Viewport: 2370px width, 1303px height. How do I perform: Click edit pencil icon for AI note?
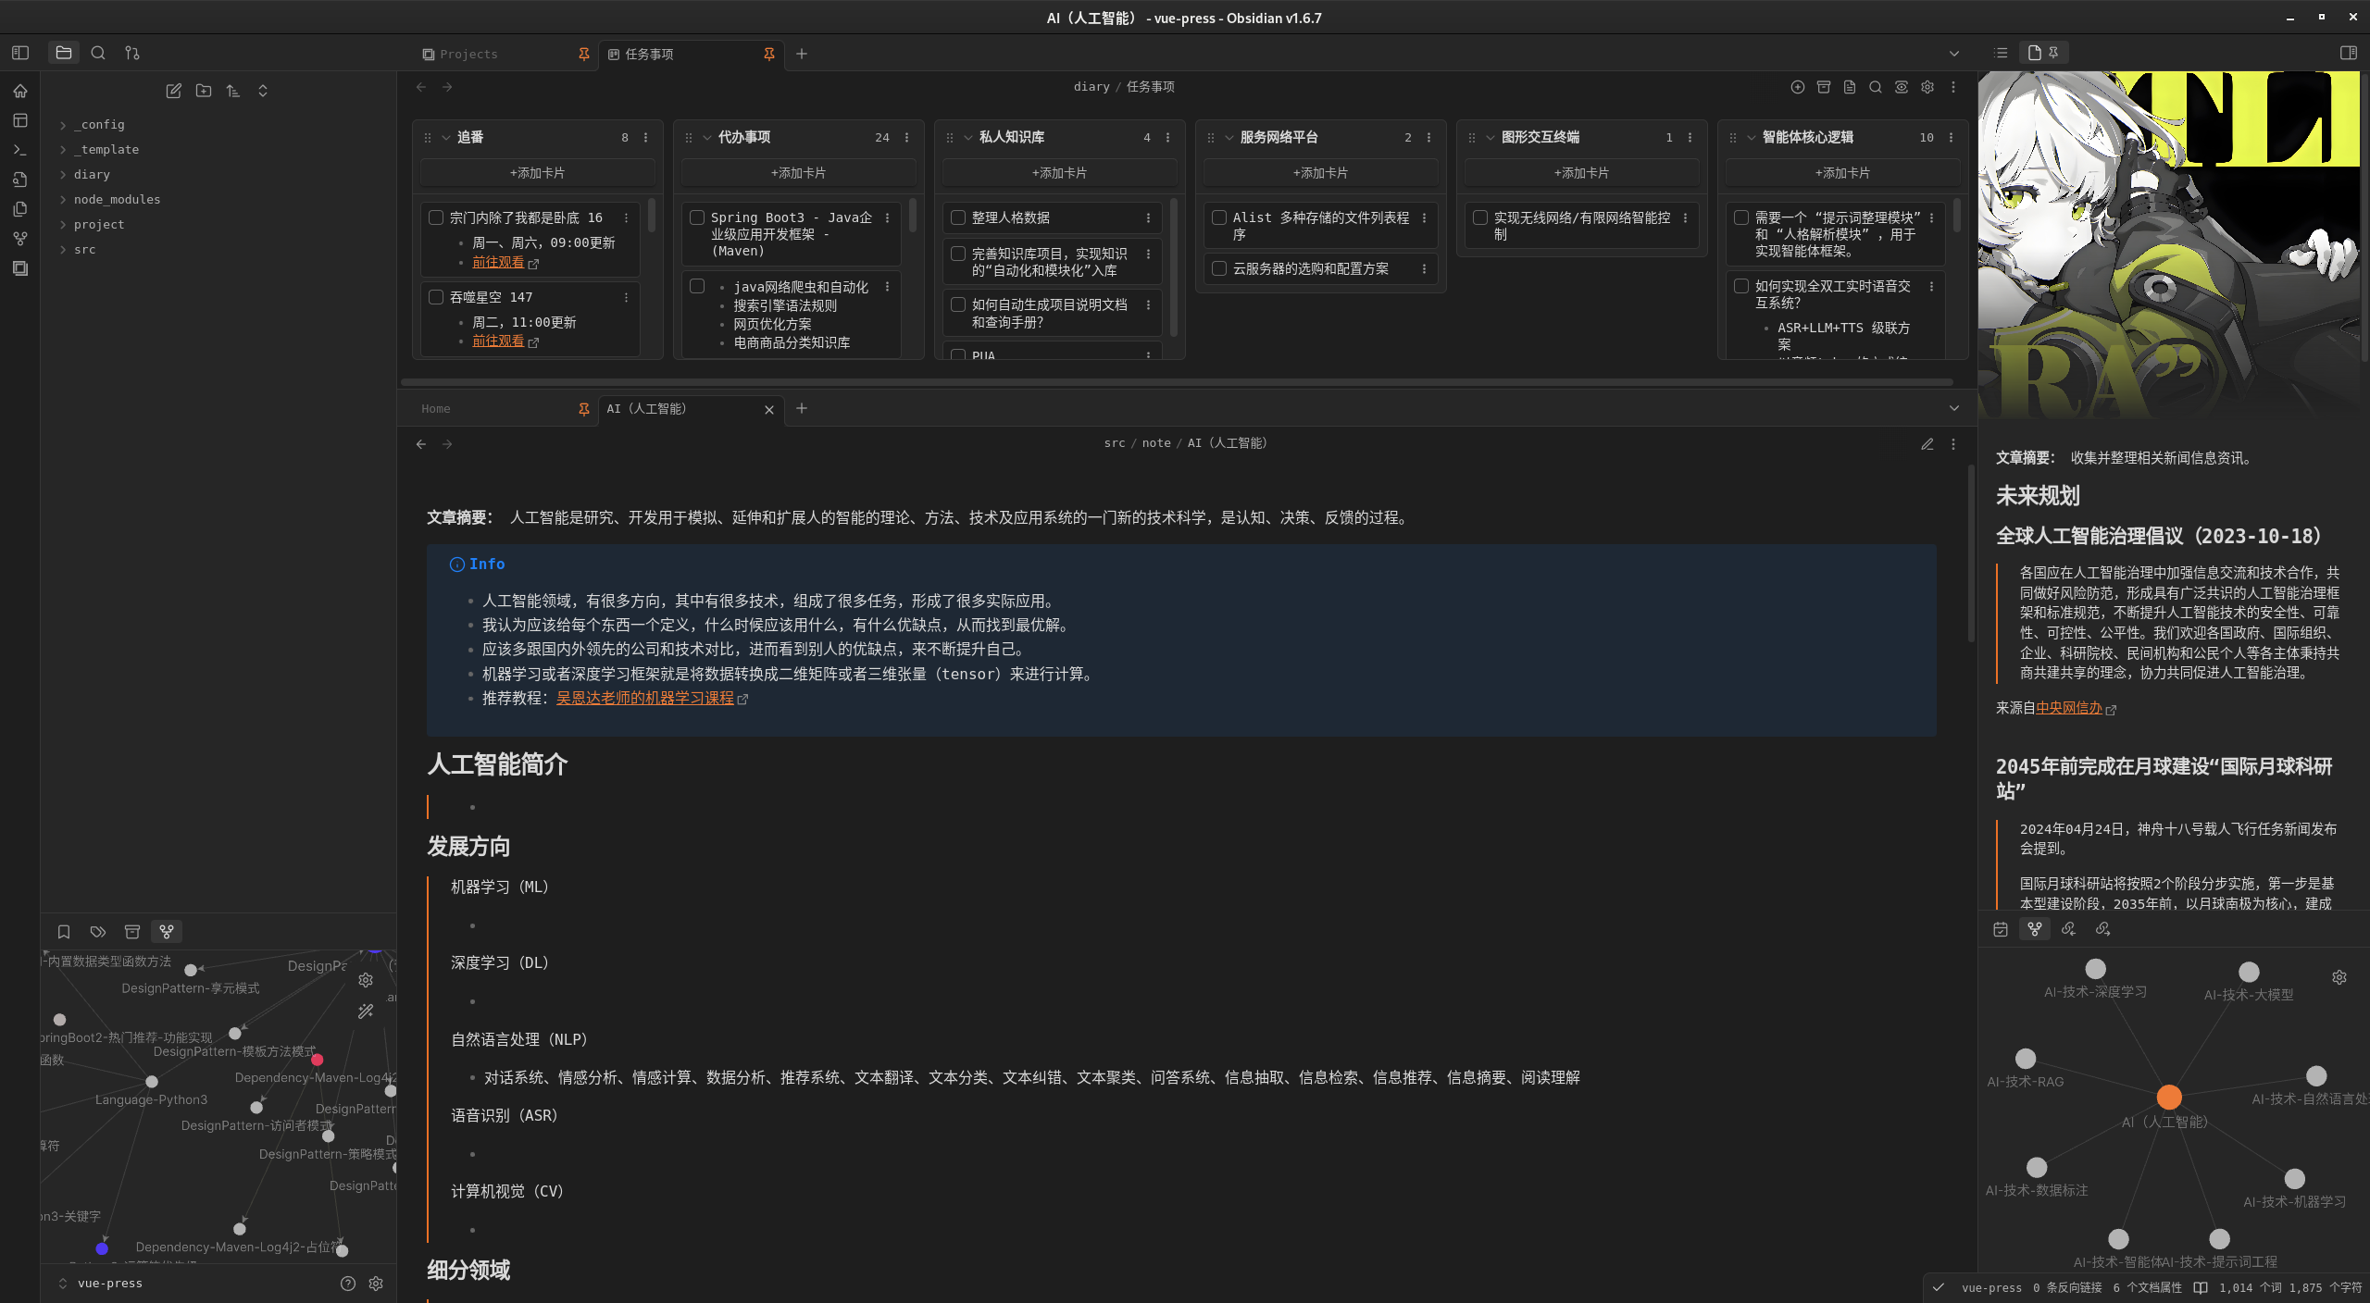pyautogui.click(x=1927, y=444)
